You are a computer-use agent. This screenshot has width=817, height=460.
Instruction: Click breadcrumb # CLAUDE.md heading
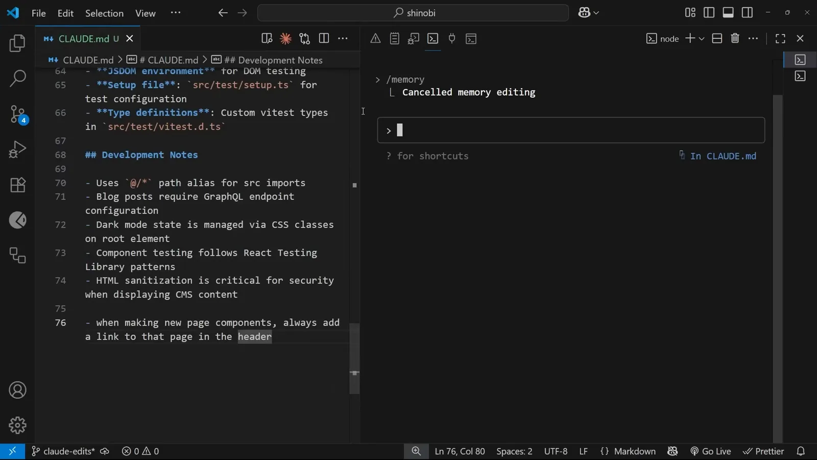tap(162, 60)
